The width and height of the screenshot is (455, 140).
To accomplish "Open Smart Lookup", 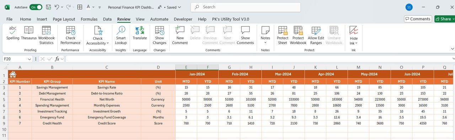I will tap(121, 35).
